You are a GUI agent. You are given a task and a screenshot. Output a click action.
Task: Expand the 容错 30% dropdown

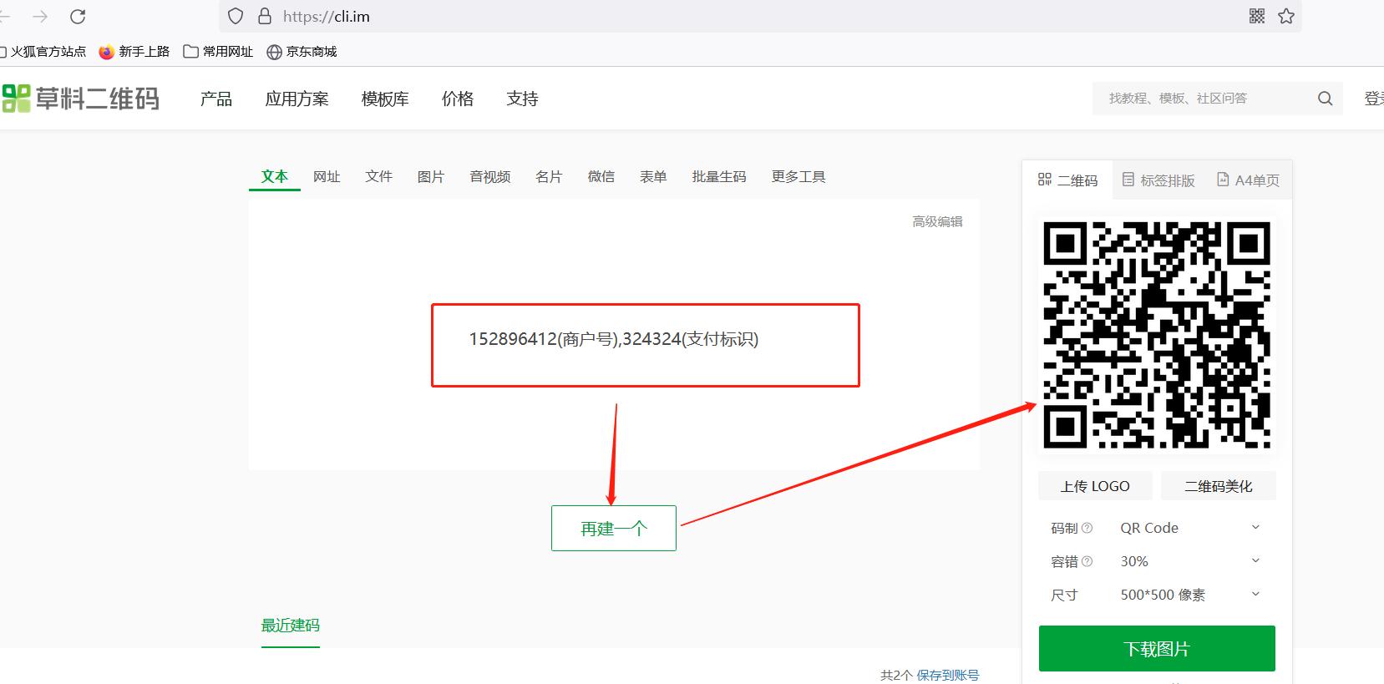[1190, 561]
